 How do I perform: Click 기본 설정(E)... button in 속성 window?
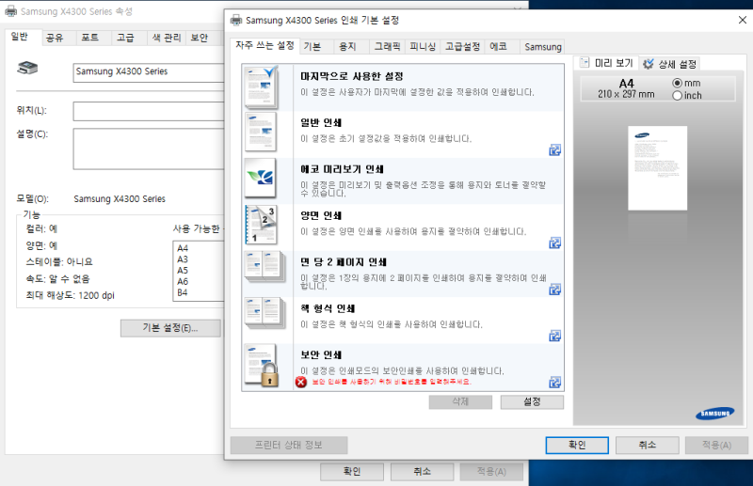(x=170, y=328)
